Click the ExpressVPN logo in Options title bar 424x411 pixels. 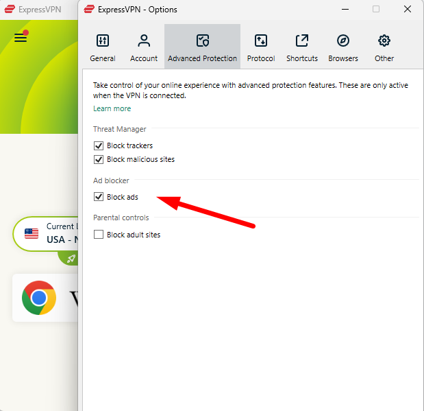click(x=89, y=10)
